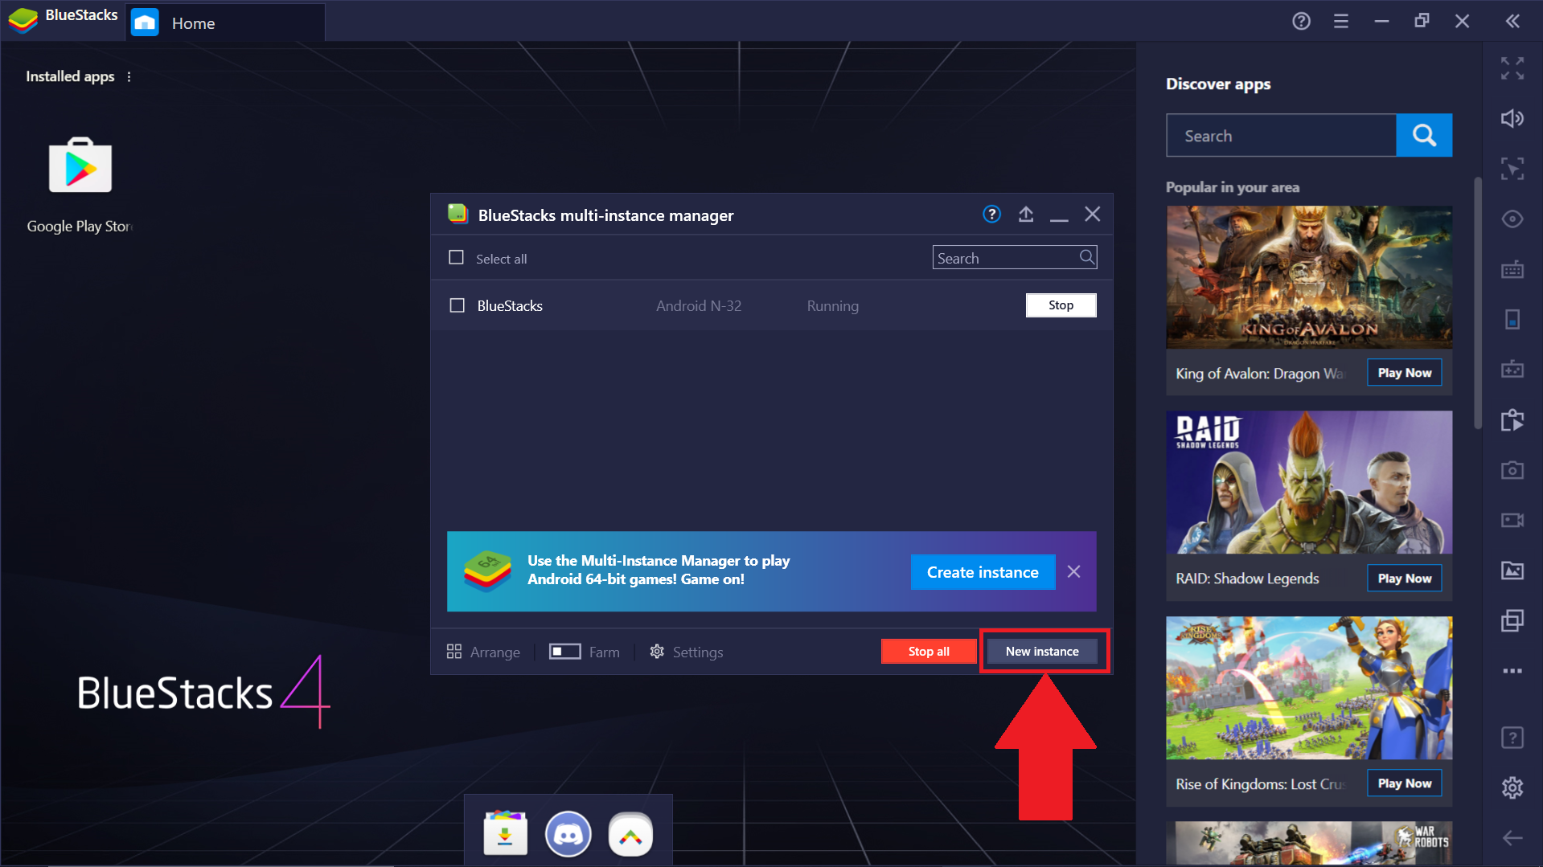
Task: Open the download app center dock icon
Action: (505, 834)
